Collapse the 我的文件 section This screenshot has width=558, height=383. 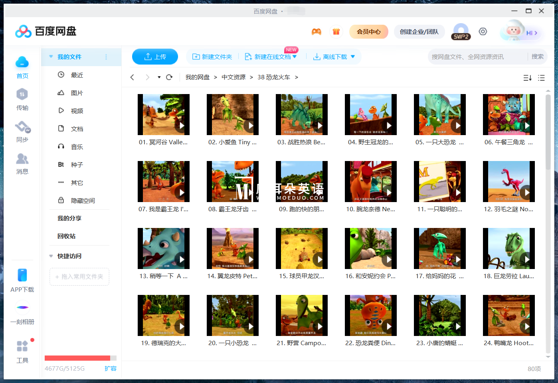[51, 57]
